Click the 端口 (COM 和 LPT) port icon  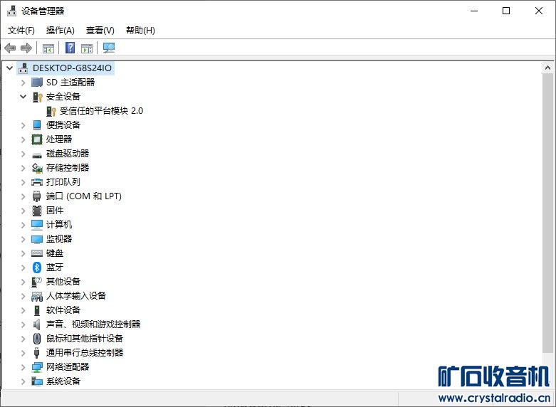tap(37, 196)
